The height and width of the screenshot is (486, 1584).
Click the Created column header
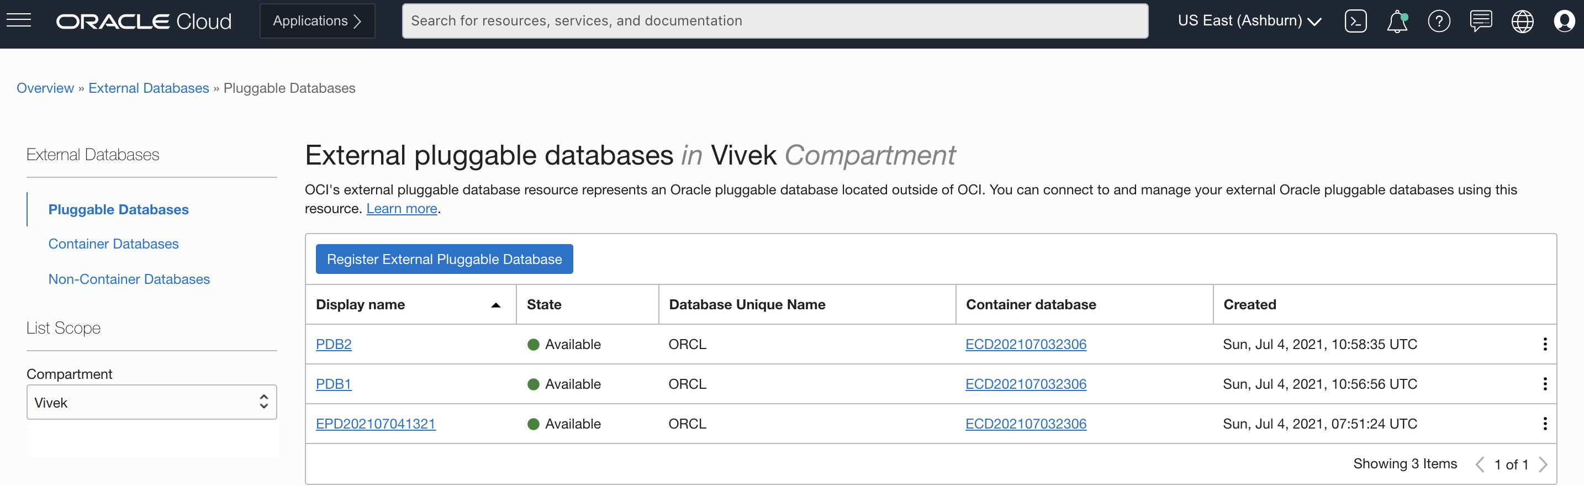(x=1249, y=304)
